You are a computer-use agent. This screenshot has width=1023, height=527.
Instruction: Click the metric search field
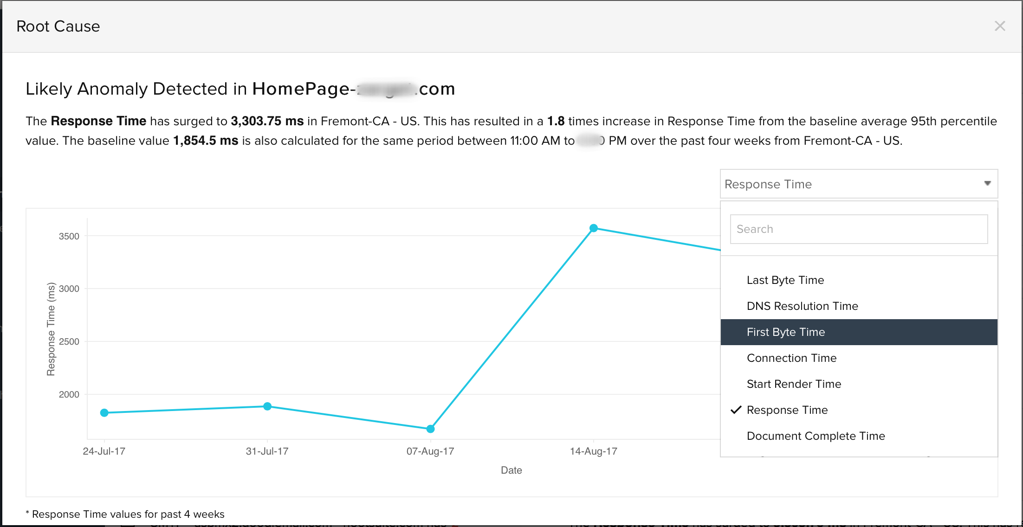click(858, 229)
